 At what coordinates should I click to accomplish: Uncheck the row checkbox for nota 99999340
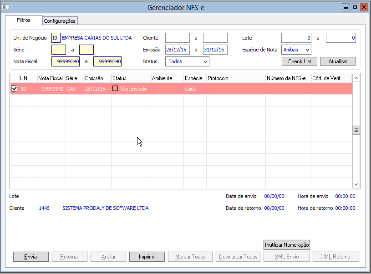tap(15, 89)
